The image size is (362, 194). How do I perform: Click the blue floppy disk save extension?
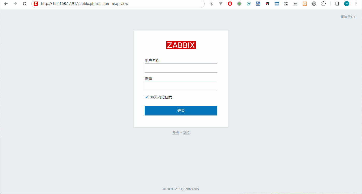click(x=258, y=4)
